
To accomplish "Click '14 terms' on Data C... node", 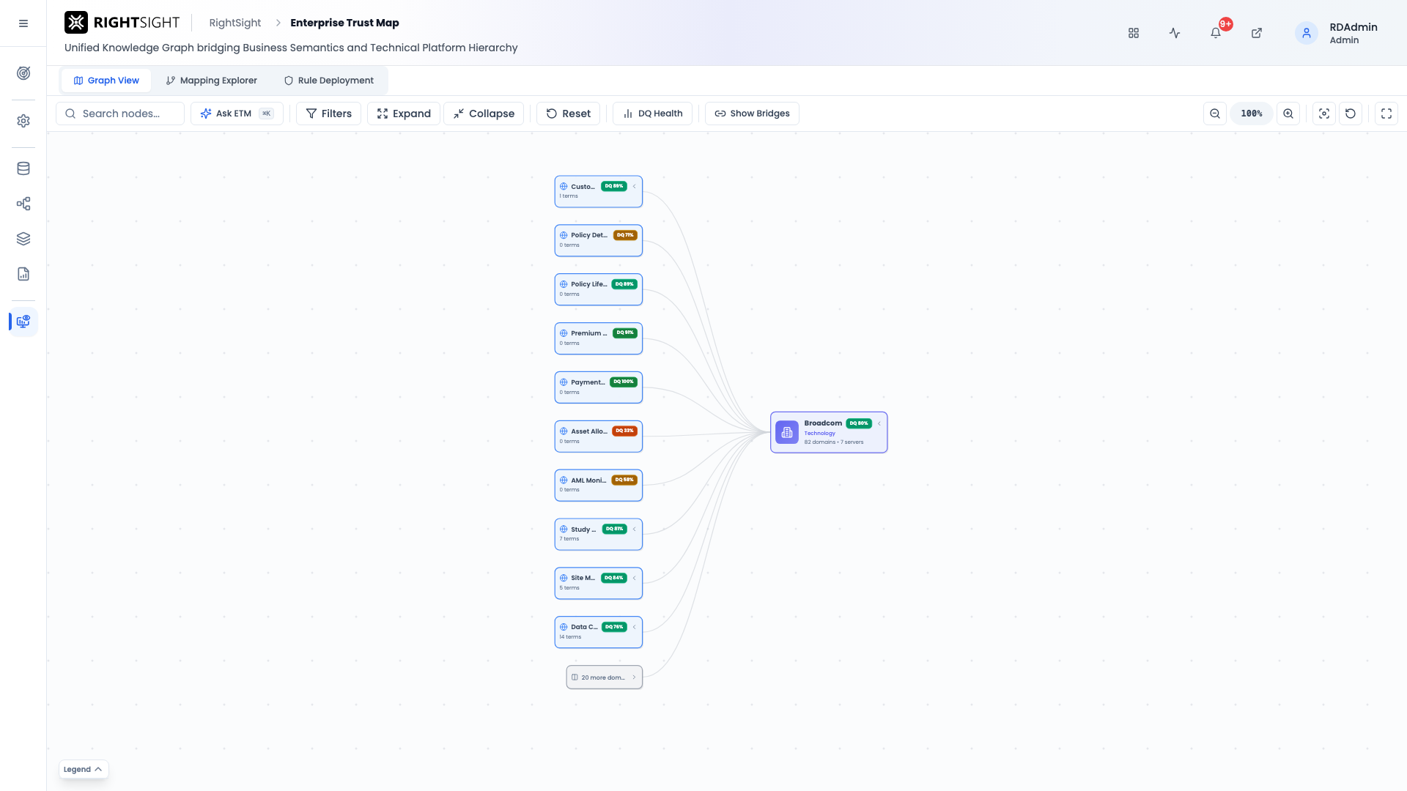I will 570,637.
